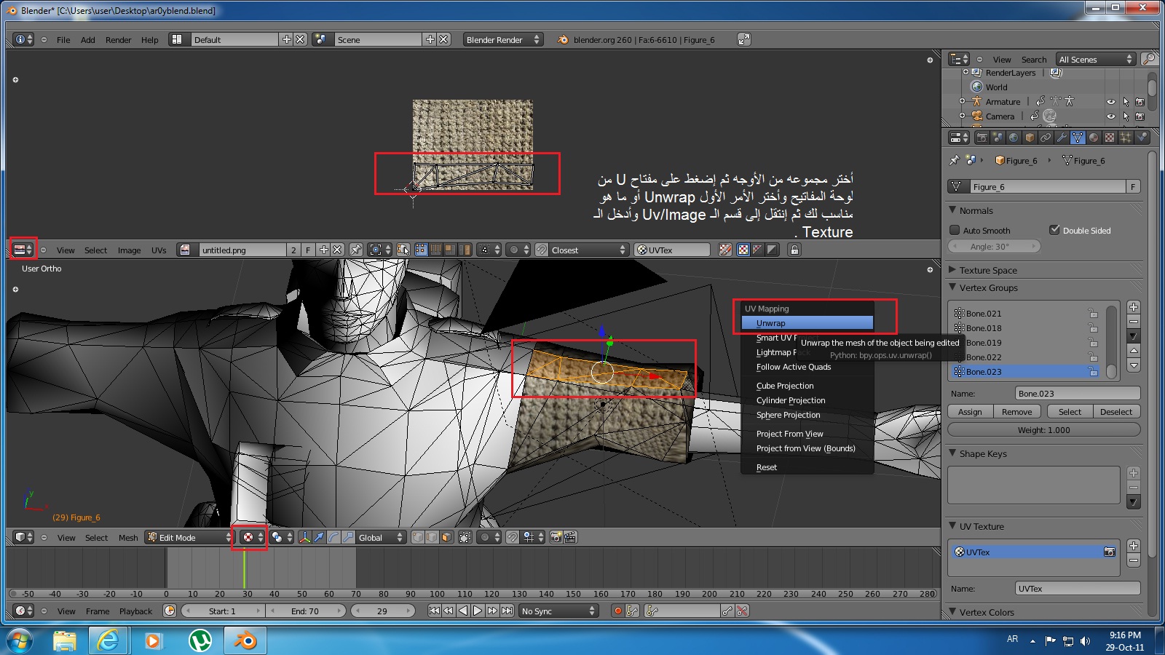Open the Particles properties tab
The width and height of the screenshot is (1165, 655).
[1126, 138]
